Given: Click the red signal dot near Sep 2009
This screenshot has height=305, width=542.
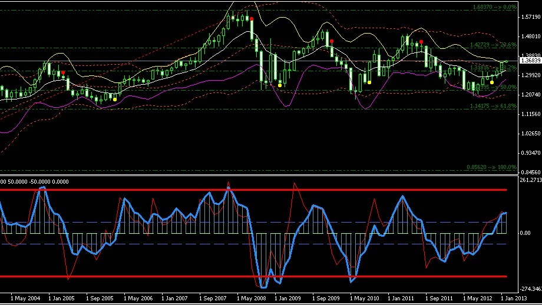Looking at the screenshot, I should [332, 41].
